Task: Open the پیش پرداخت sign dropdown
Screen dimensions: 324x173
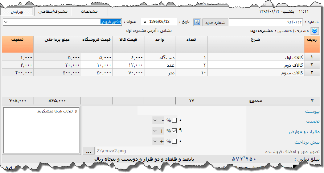Action: [x=158, y=141]
